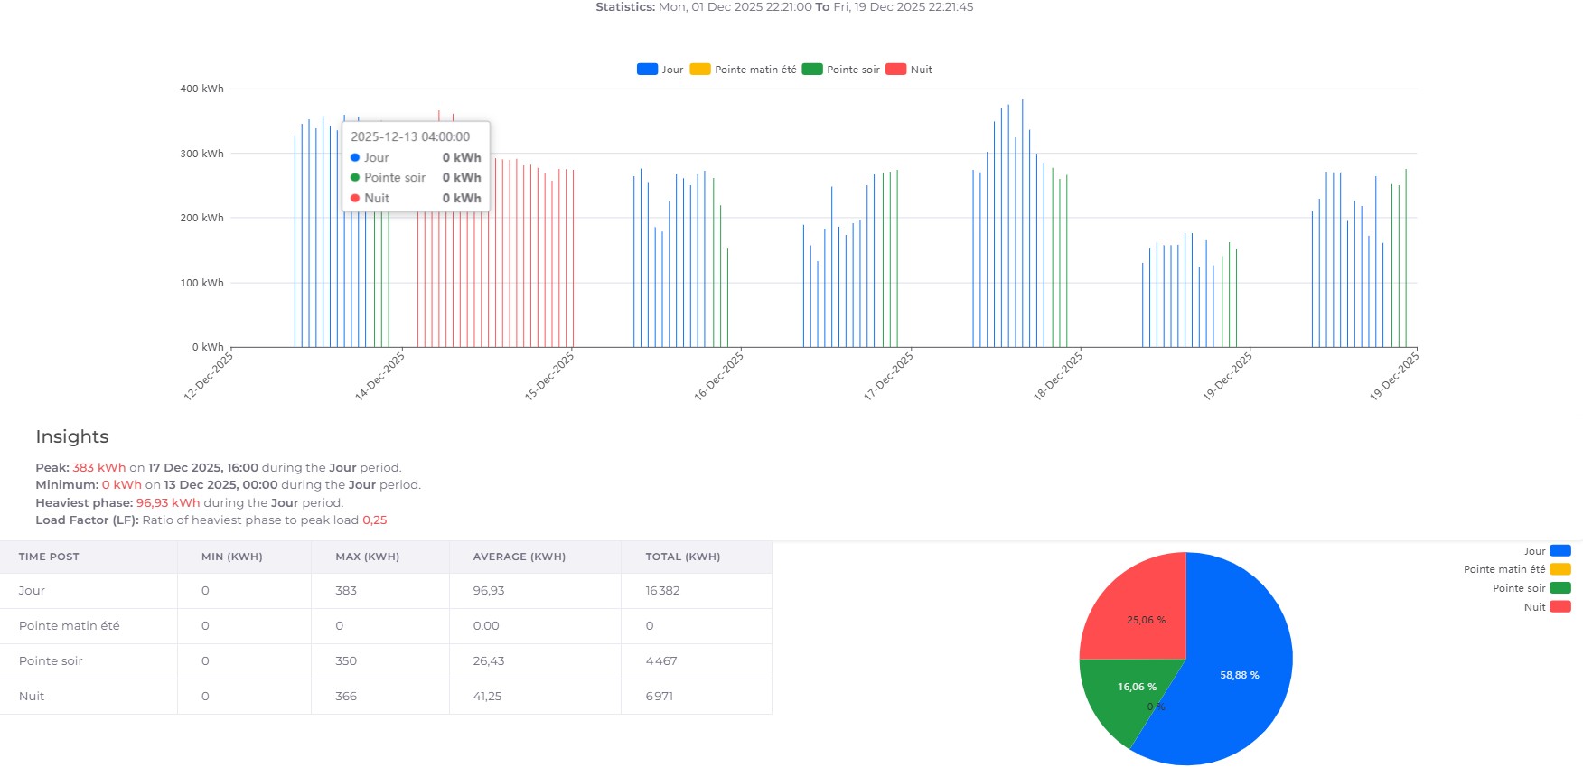The height and width of the screenshot is (768, 1583).
Task: Click the MIN (KWH) column header
Action: pos(231,557)
